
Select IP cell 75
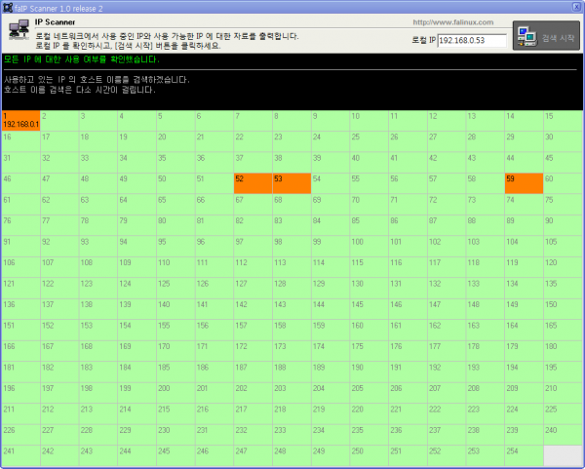[x=563, y=204]
